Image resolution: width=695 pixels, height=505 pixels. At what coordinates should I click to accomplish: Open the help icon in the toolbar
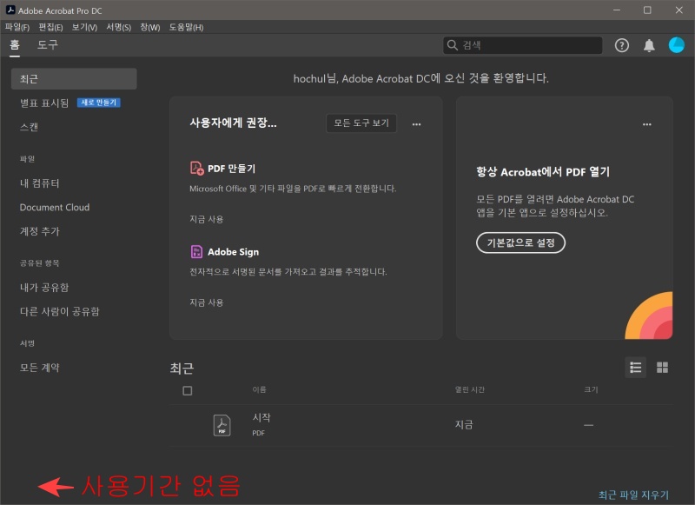[621, 45]
